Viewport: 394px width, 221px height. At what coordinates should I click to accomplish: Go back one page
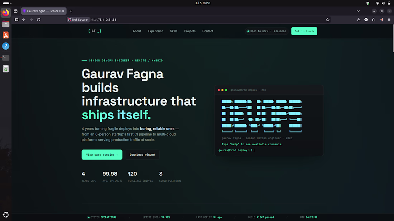24,20
